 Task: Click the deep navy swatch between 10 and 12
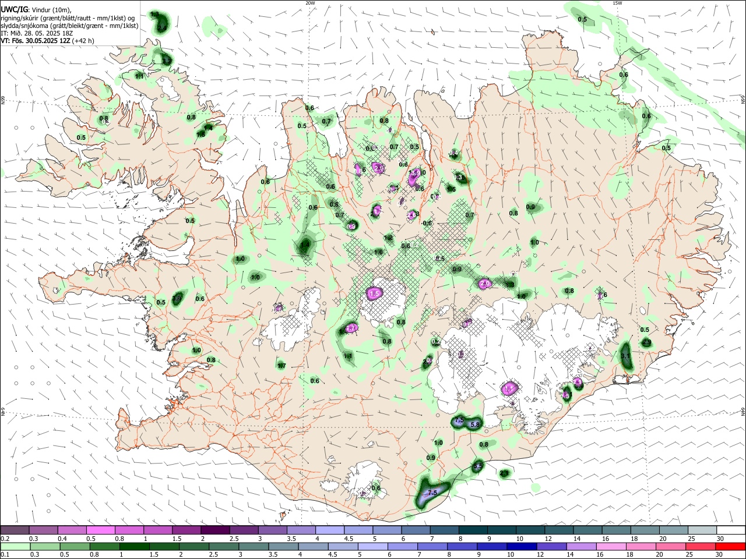(520, 546)
